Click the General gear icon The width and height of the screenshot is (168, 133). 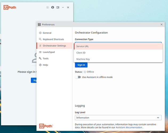40,33
